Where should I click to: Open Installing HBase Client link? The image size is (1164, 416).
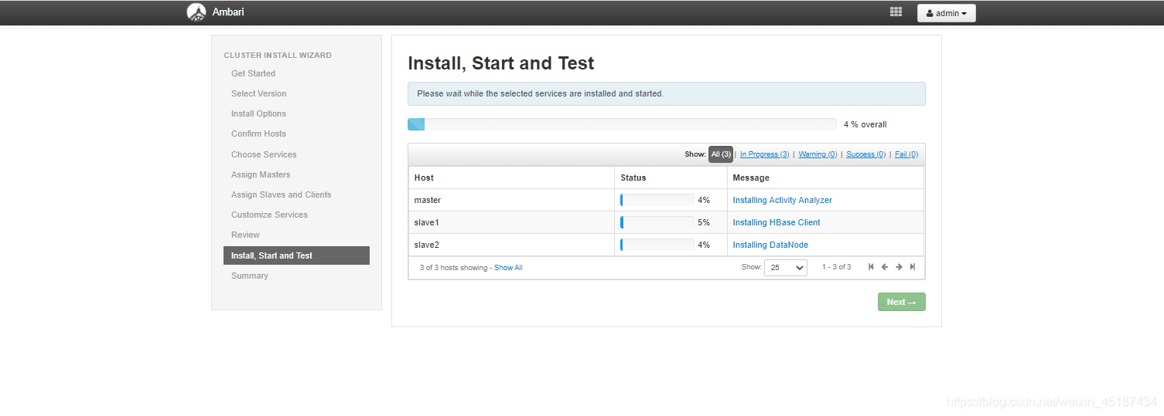[x=776, y=222]
